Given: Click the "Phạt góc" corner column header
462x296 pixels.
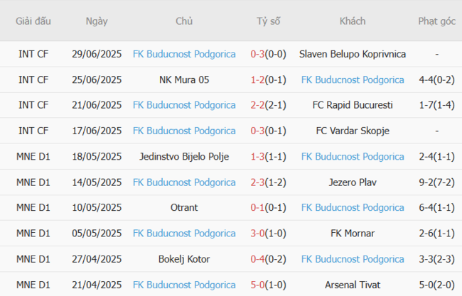Looking at the screenshot, I should (436, 21).
